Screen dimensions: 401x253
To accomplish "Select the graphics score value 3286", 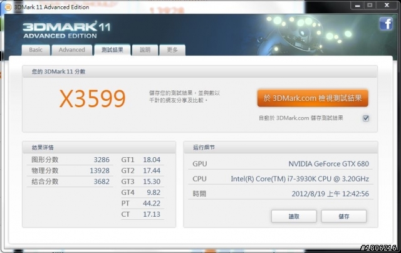I will tap(102, 160).
